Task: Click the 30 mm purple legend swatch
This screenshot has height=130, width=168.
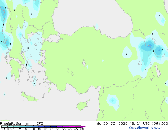Action: 60,127
